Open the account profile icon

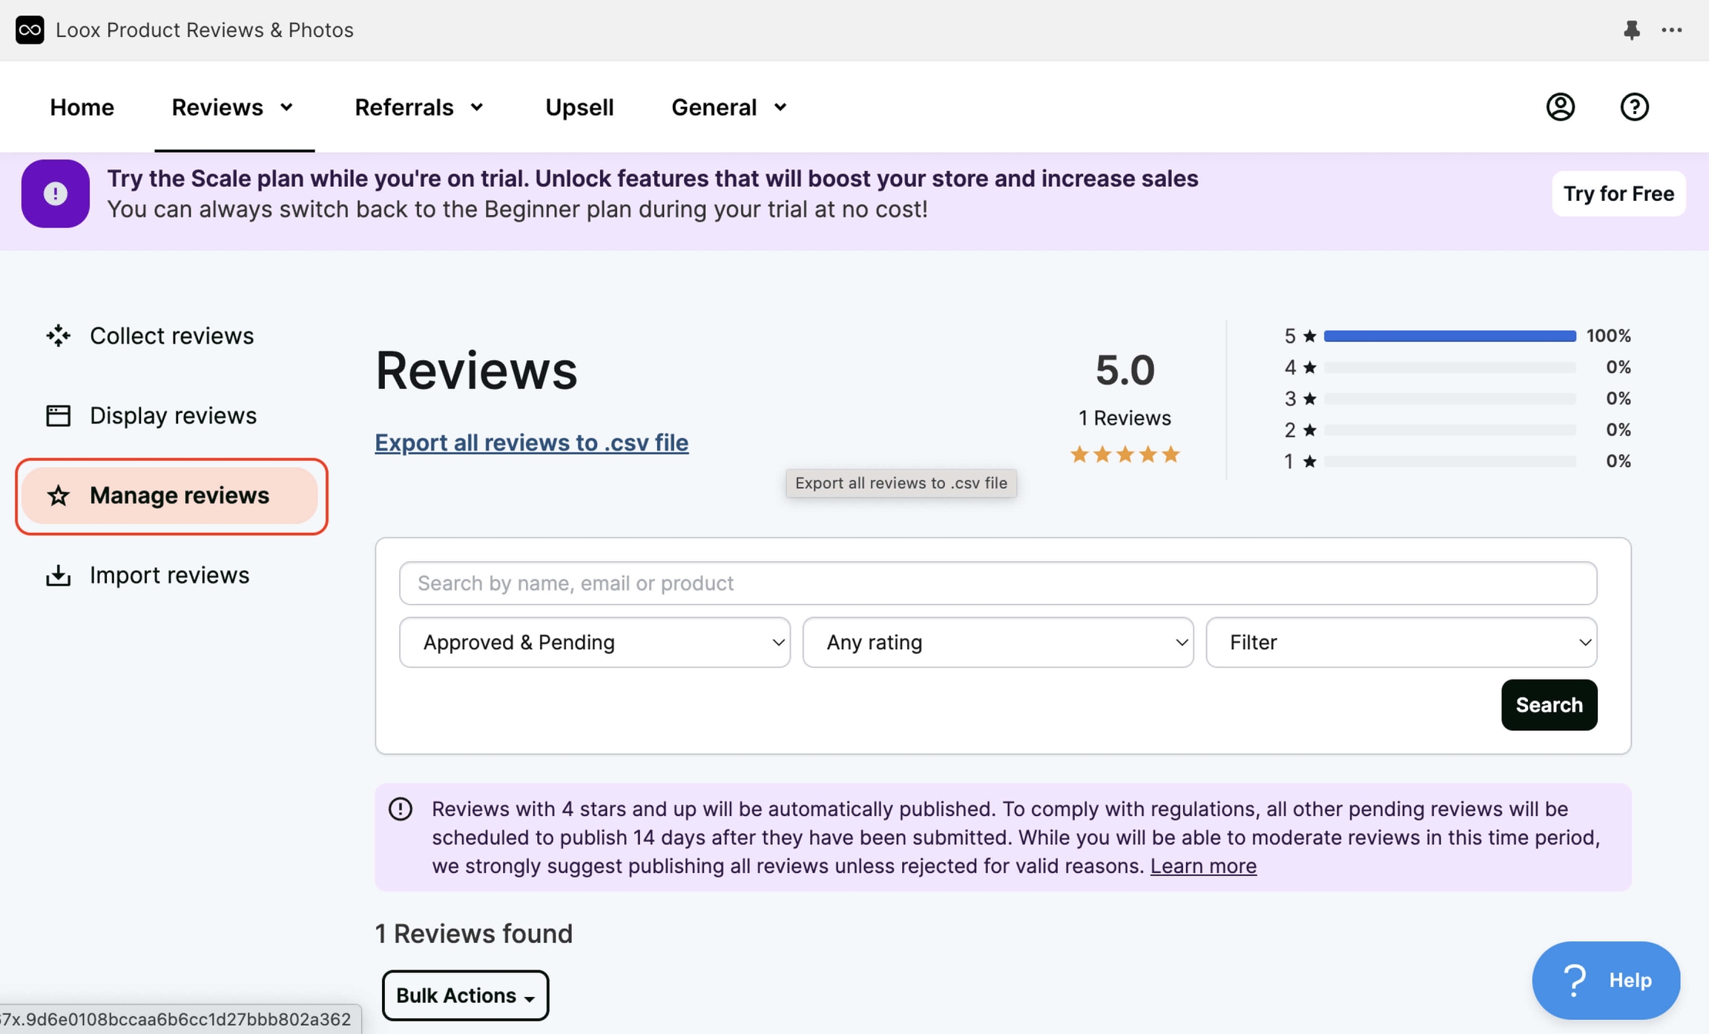point(1559,107)
